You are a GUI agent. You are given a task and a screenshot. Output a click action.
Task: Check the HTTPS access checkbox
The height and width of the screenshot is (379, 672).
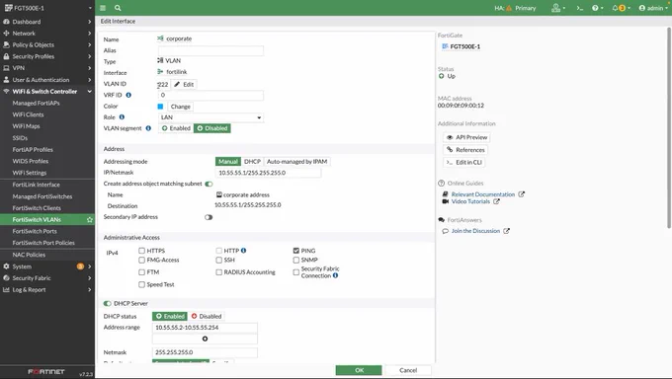(x=142, y=251)
